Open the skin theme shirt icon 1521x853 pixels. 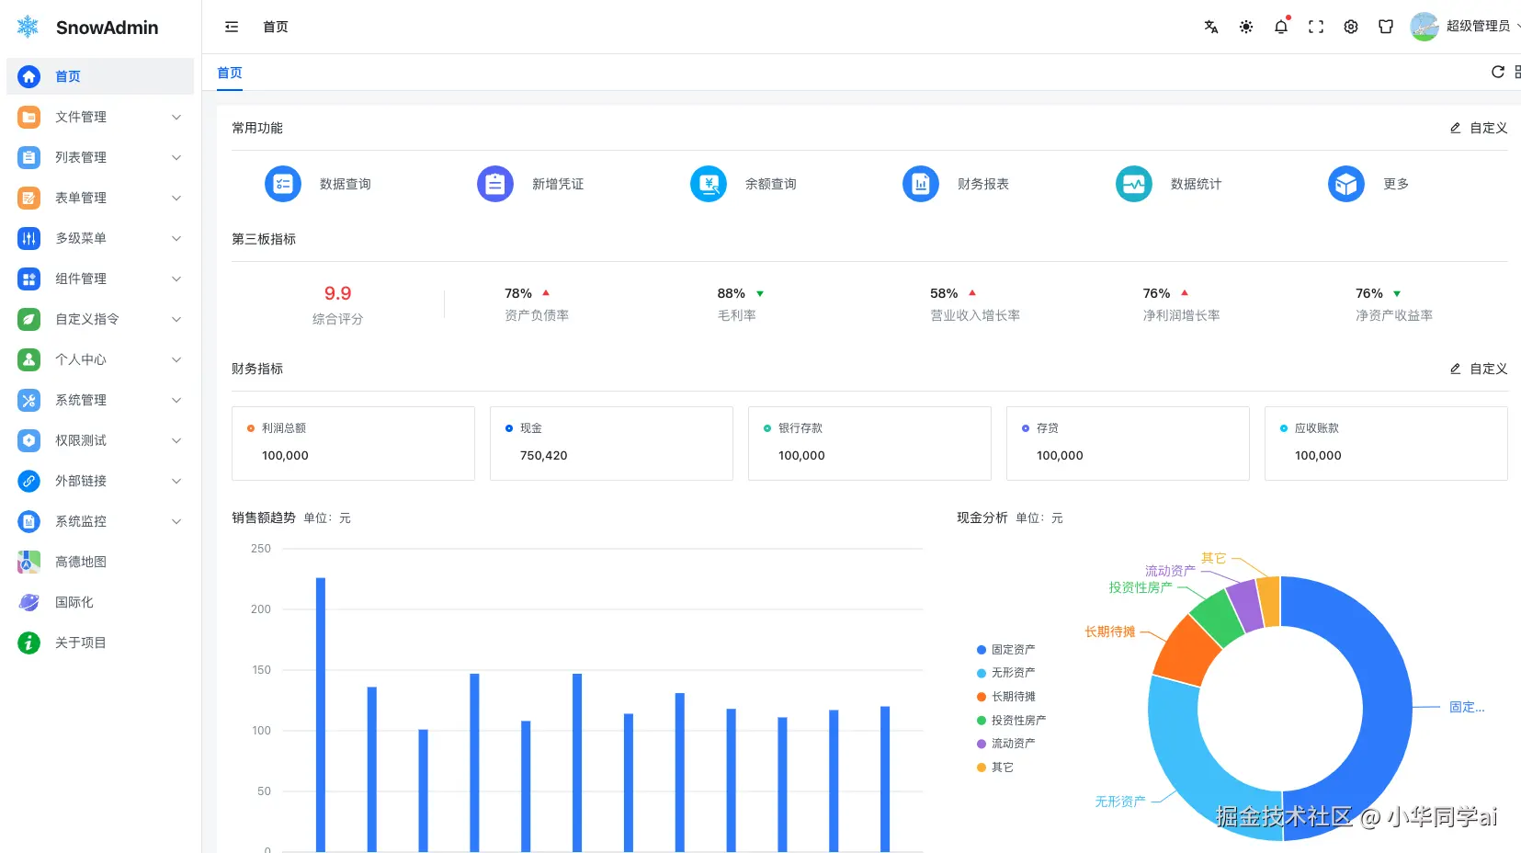coord(1386,27)
